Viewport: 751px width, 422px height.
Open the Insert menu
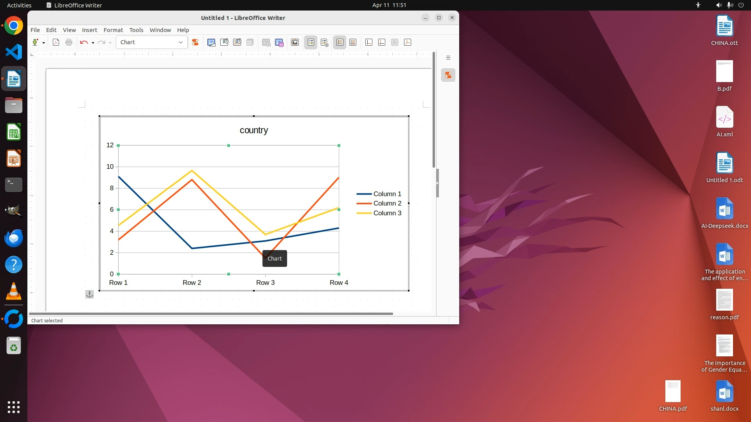[89, 30]
